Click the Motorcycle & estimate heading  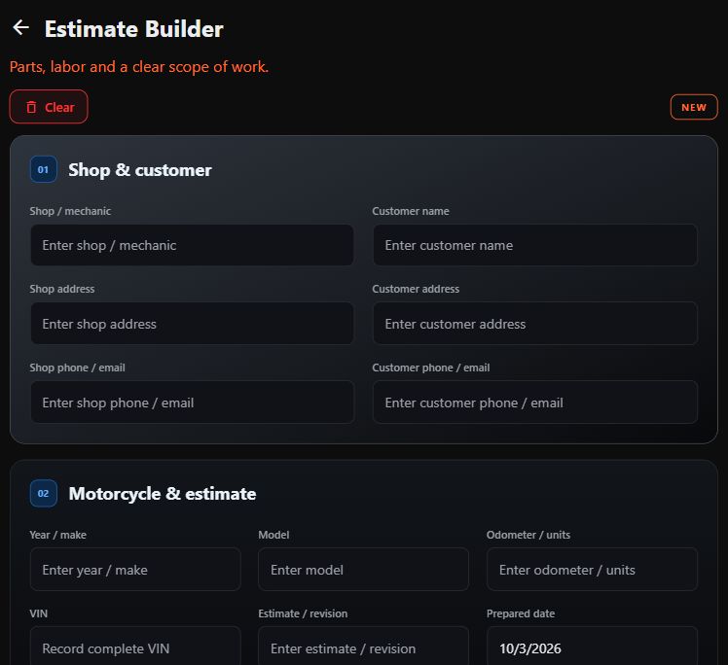pos(162,494)
